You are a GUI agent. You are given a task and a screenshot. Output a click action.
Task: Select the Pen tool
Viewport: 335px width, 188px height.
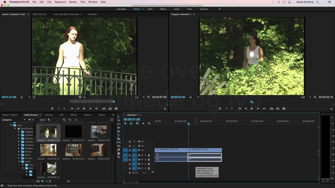119,150
